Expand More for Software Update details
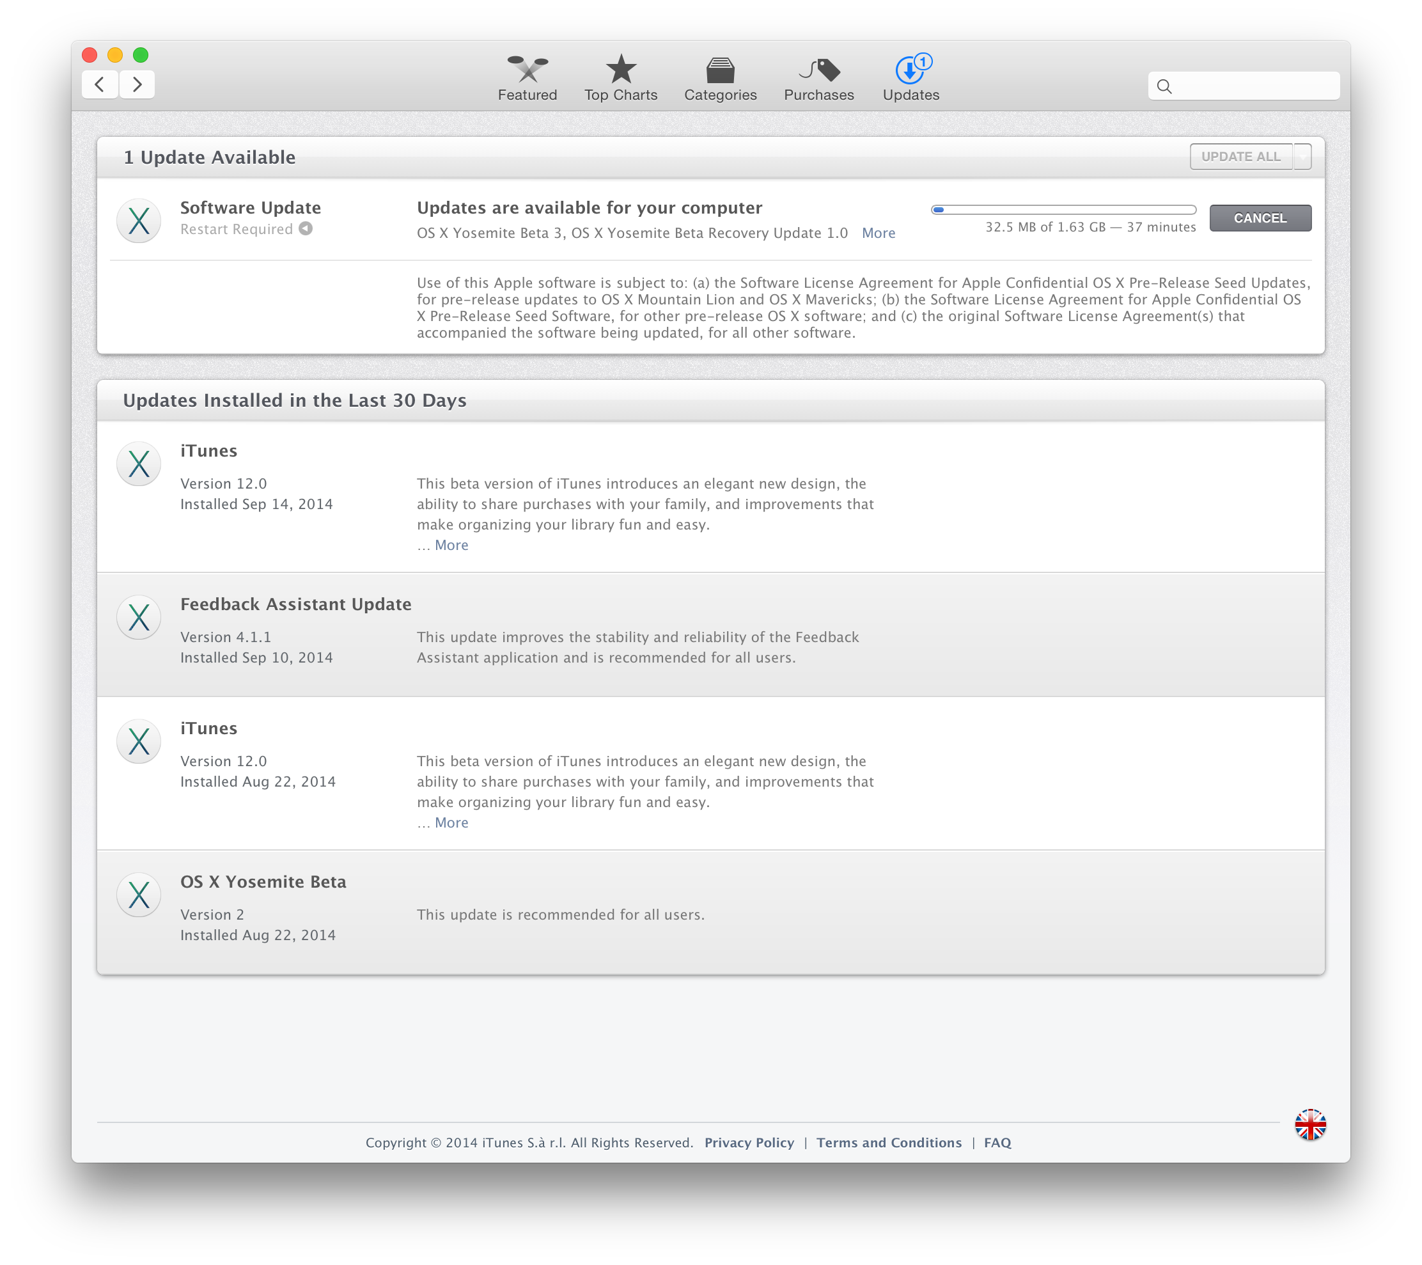Viewport: 1422px width, 1265px height. point(879,233)
